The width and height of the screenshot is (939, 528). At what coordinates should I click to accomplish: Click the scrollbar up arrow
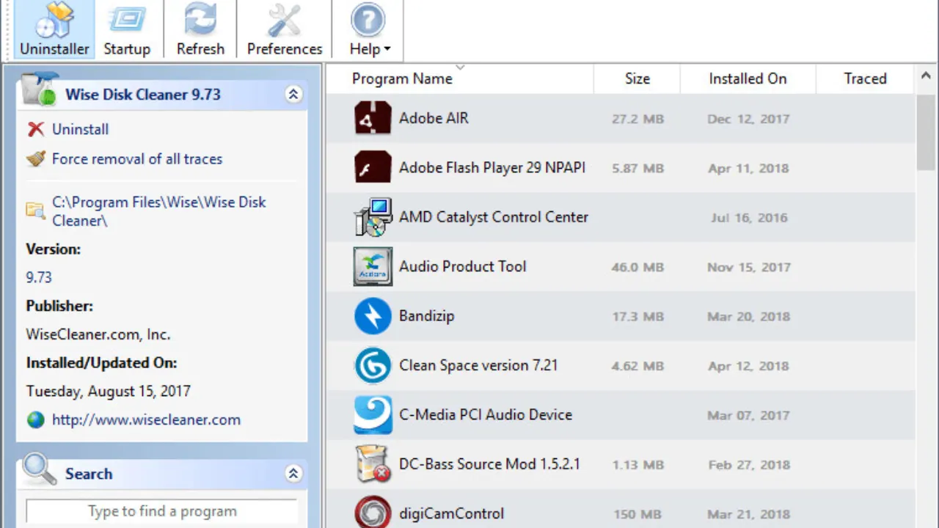pyautogui.click(x=926, y=76)
